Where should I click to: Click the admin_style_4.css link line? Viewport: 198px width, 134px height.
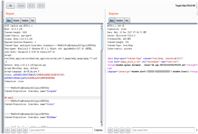(143, 62)
